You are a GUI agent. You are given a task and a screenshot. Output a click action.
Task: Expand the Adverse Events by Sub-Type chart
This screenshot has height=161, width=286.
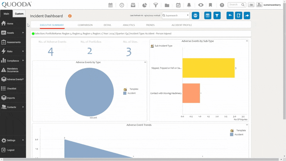coord(247,41)
